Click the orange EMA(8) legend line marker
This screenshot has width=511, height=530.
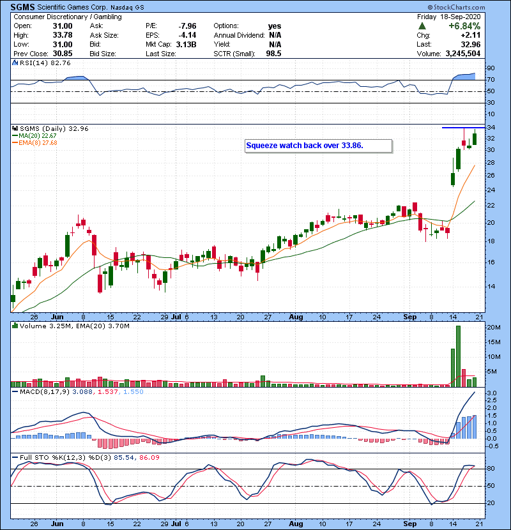[15, 142]
